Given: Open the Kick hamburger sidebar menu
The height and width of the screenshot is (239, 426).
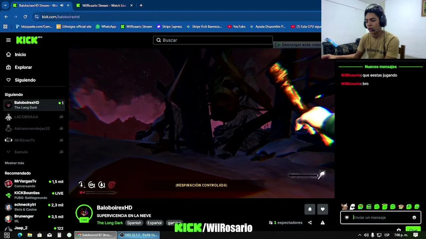Looking at the screenshot, I should (8, 40).
